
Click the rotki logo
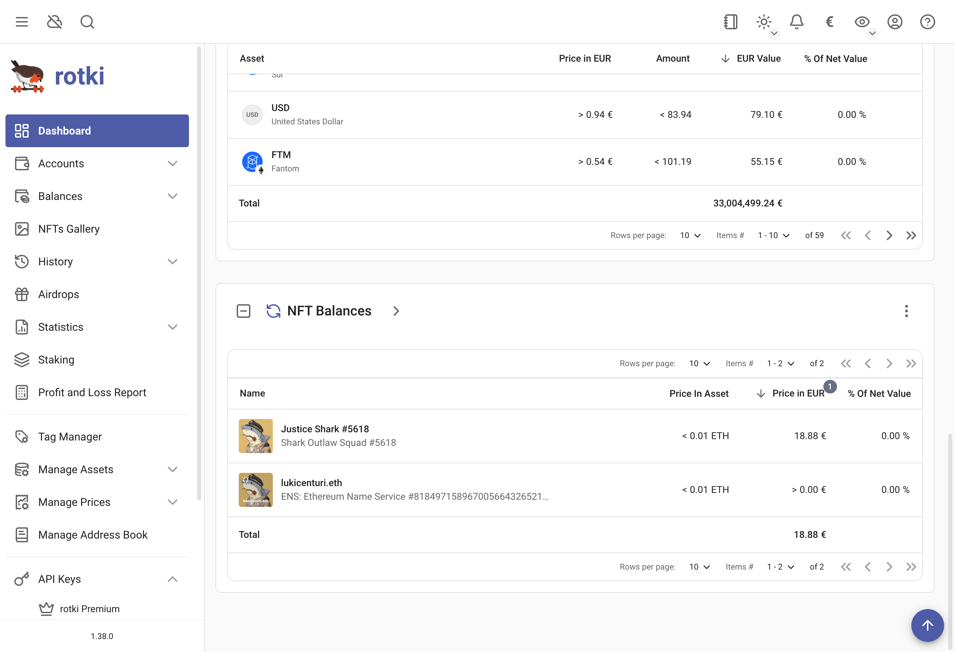[58, 76]
